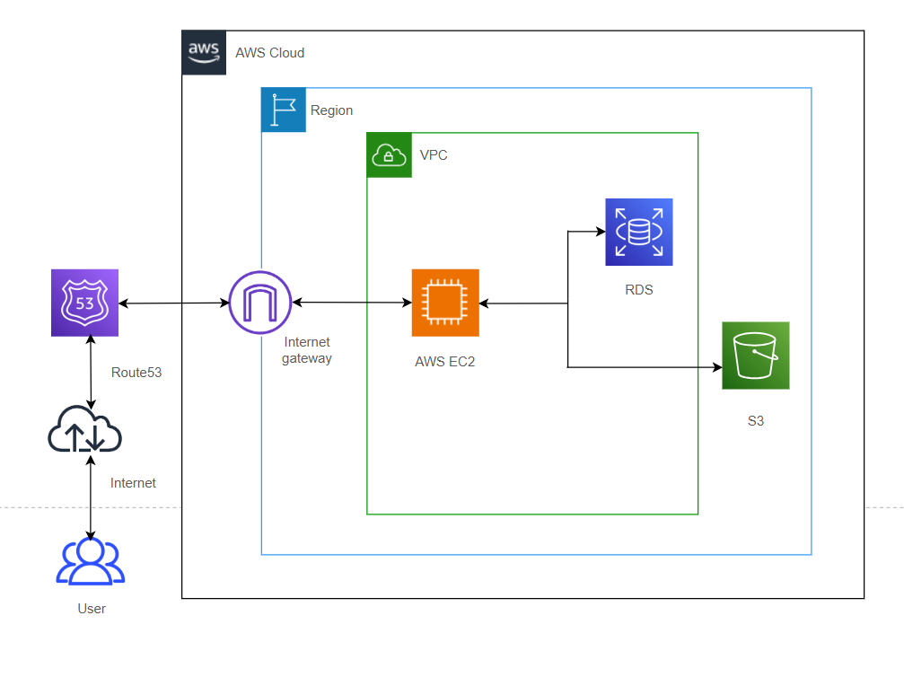Select the orange AWS EC2 chip icon

tap(445, 303)
